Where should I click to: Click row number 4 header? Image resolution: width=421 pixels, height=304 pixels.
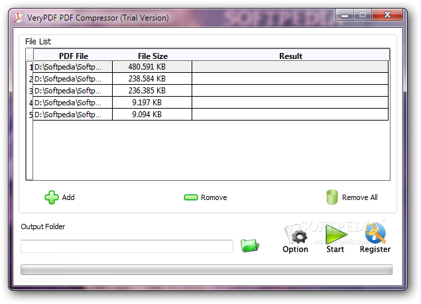(x=30, y=103)
